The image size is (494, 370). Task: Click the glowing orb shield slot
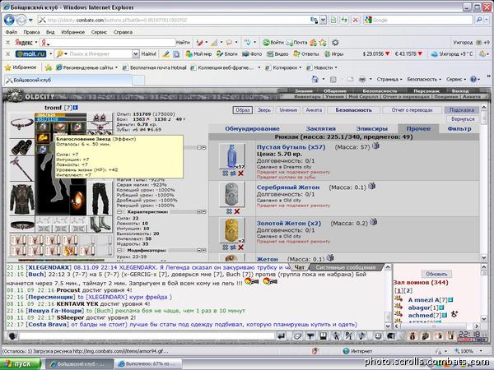[77, 200]
